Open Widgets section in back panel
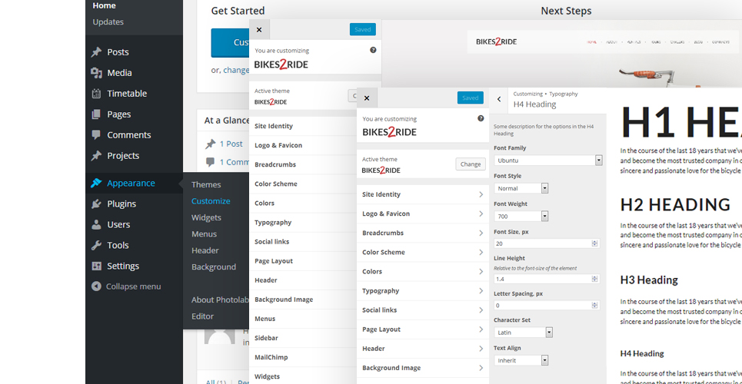 (303, 376)
